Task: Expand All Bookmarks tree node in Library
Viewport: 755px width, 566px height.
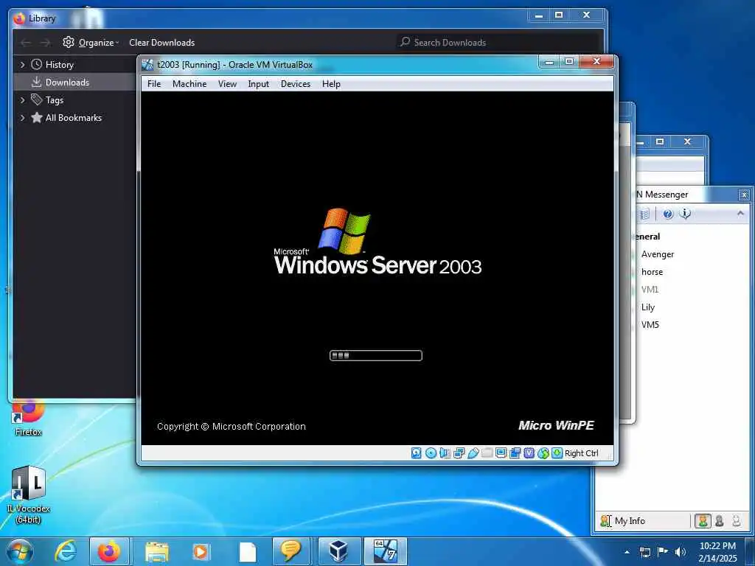Action: click(22, 118)
